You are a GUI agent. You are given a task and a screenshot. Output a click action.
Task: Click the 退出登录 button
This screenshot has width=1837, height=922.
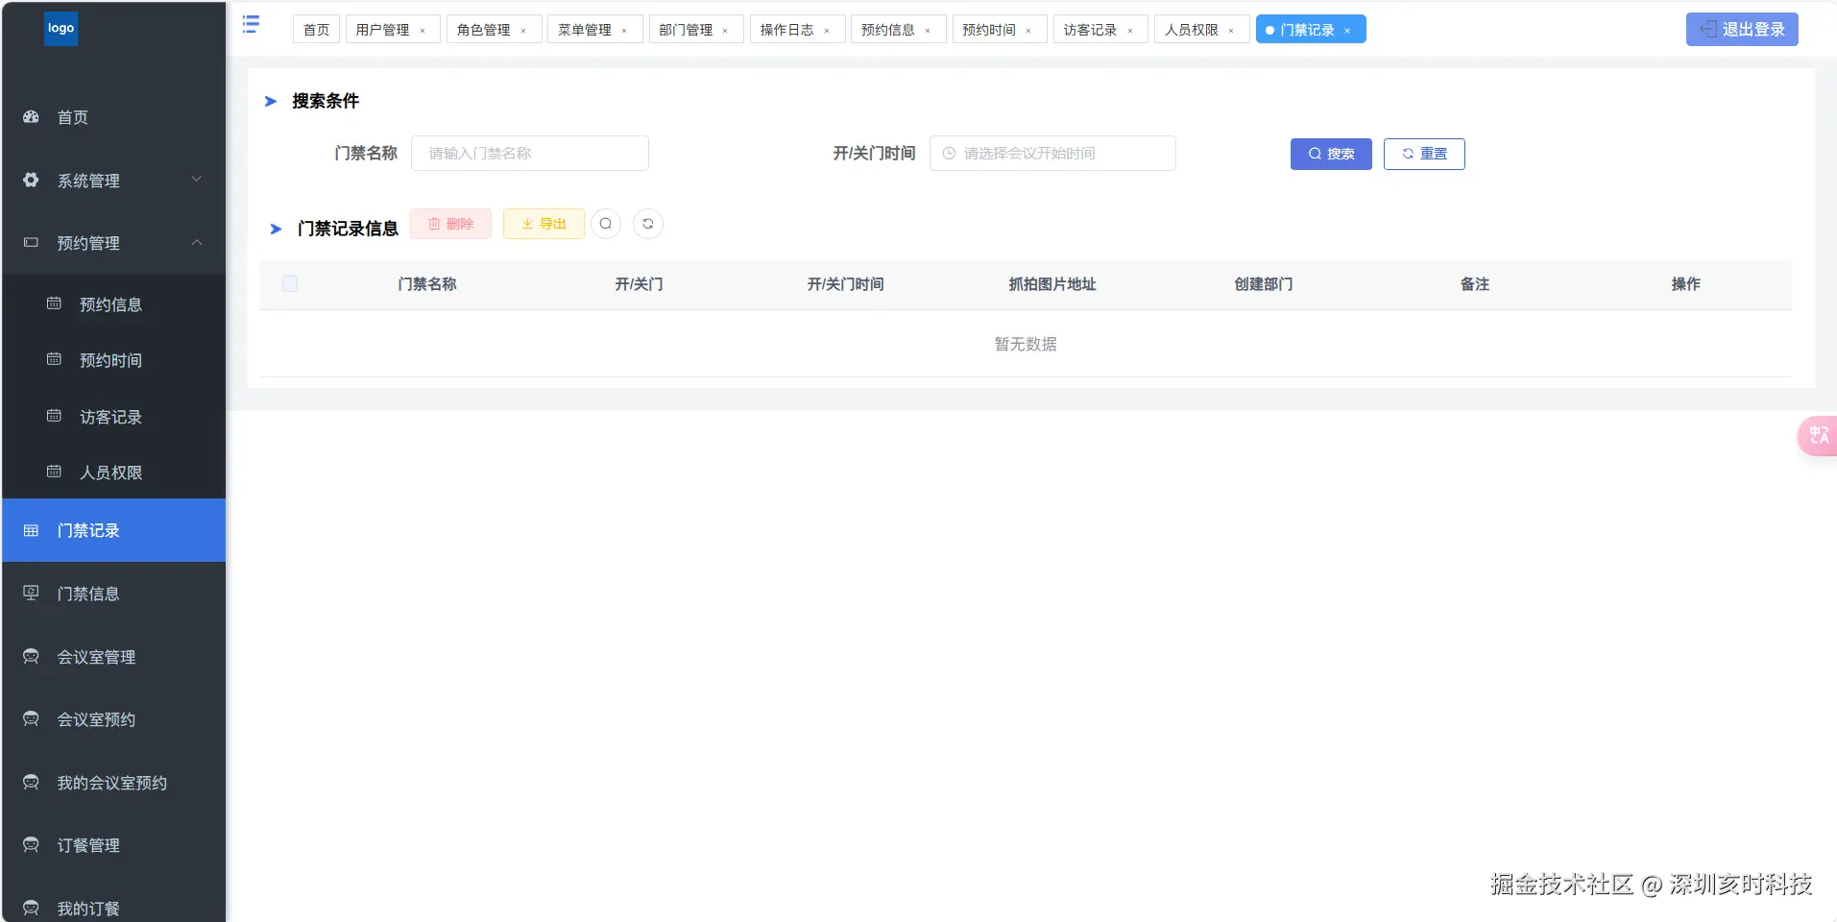pyautogui.click(x=1742, y=29)
